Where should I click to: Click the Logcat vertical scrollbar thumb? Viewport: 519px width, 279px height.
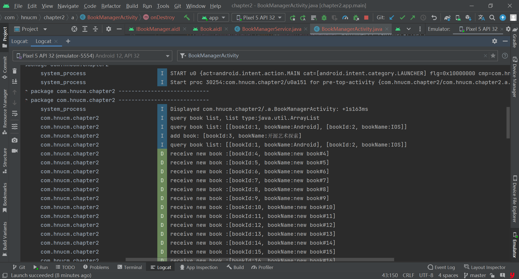[508, 122]
